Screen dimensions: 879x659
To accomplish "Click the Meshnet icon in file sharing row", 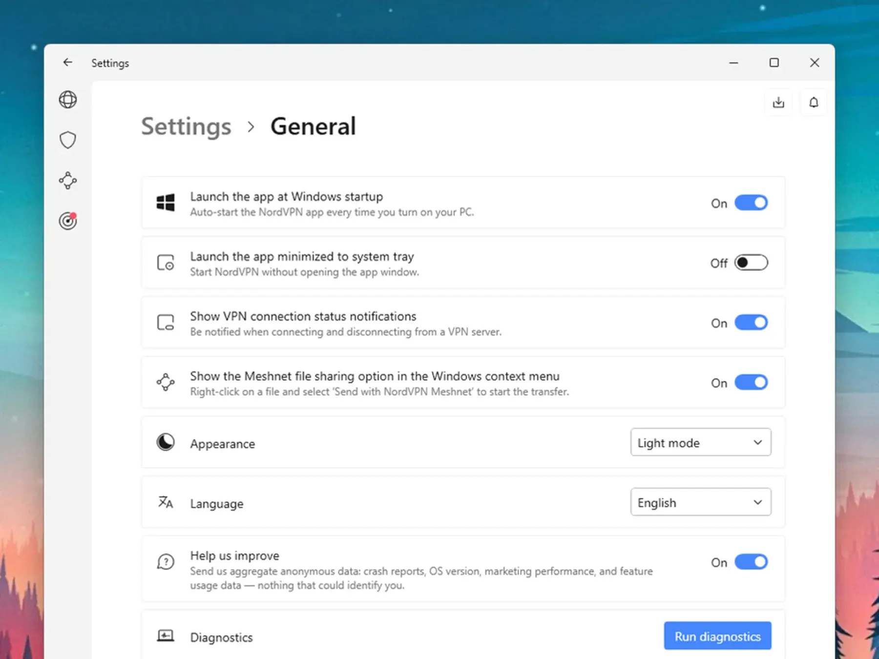I will [166, 382].
